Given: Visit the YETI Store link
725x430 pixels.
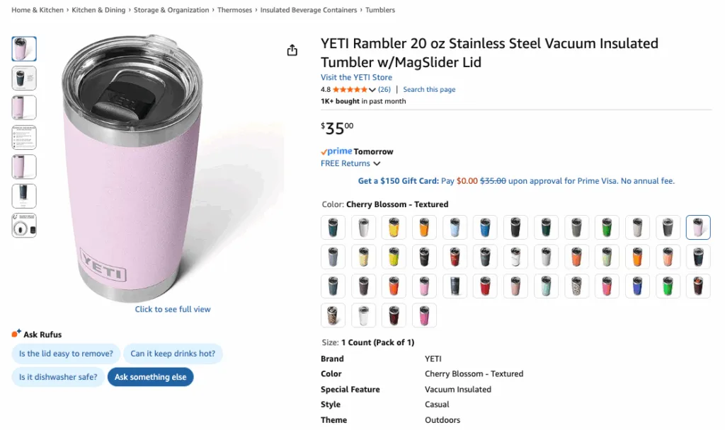Looking at the screenshot, I should (x=356, y=77).
